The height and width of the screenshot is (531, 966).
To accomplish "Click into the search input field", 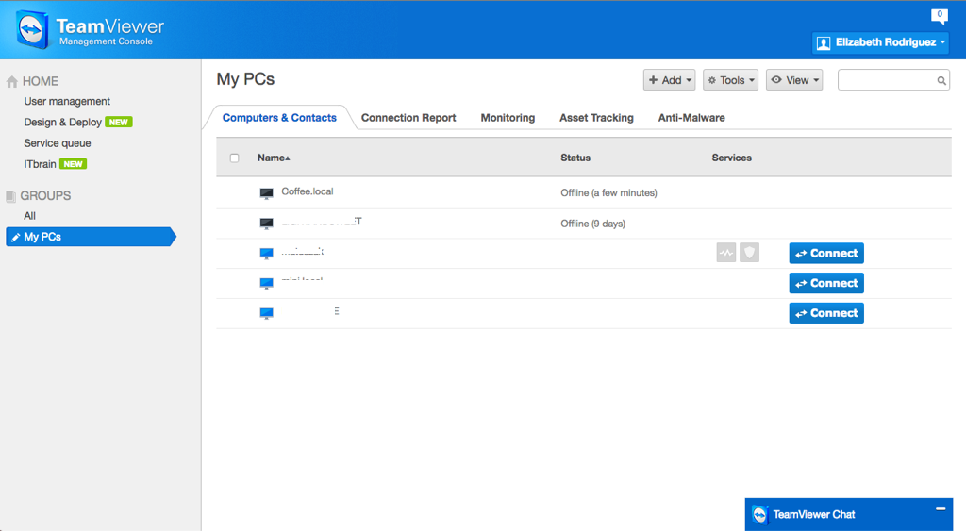I will click(893, 80).
